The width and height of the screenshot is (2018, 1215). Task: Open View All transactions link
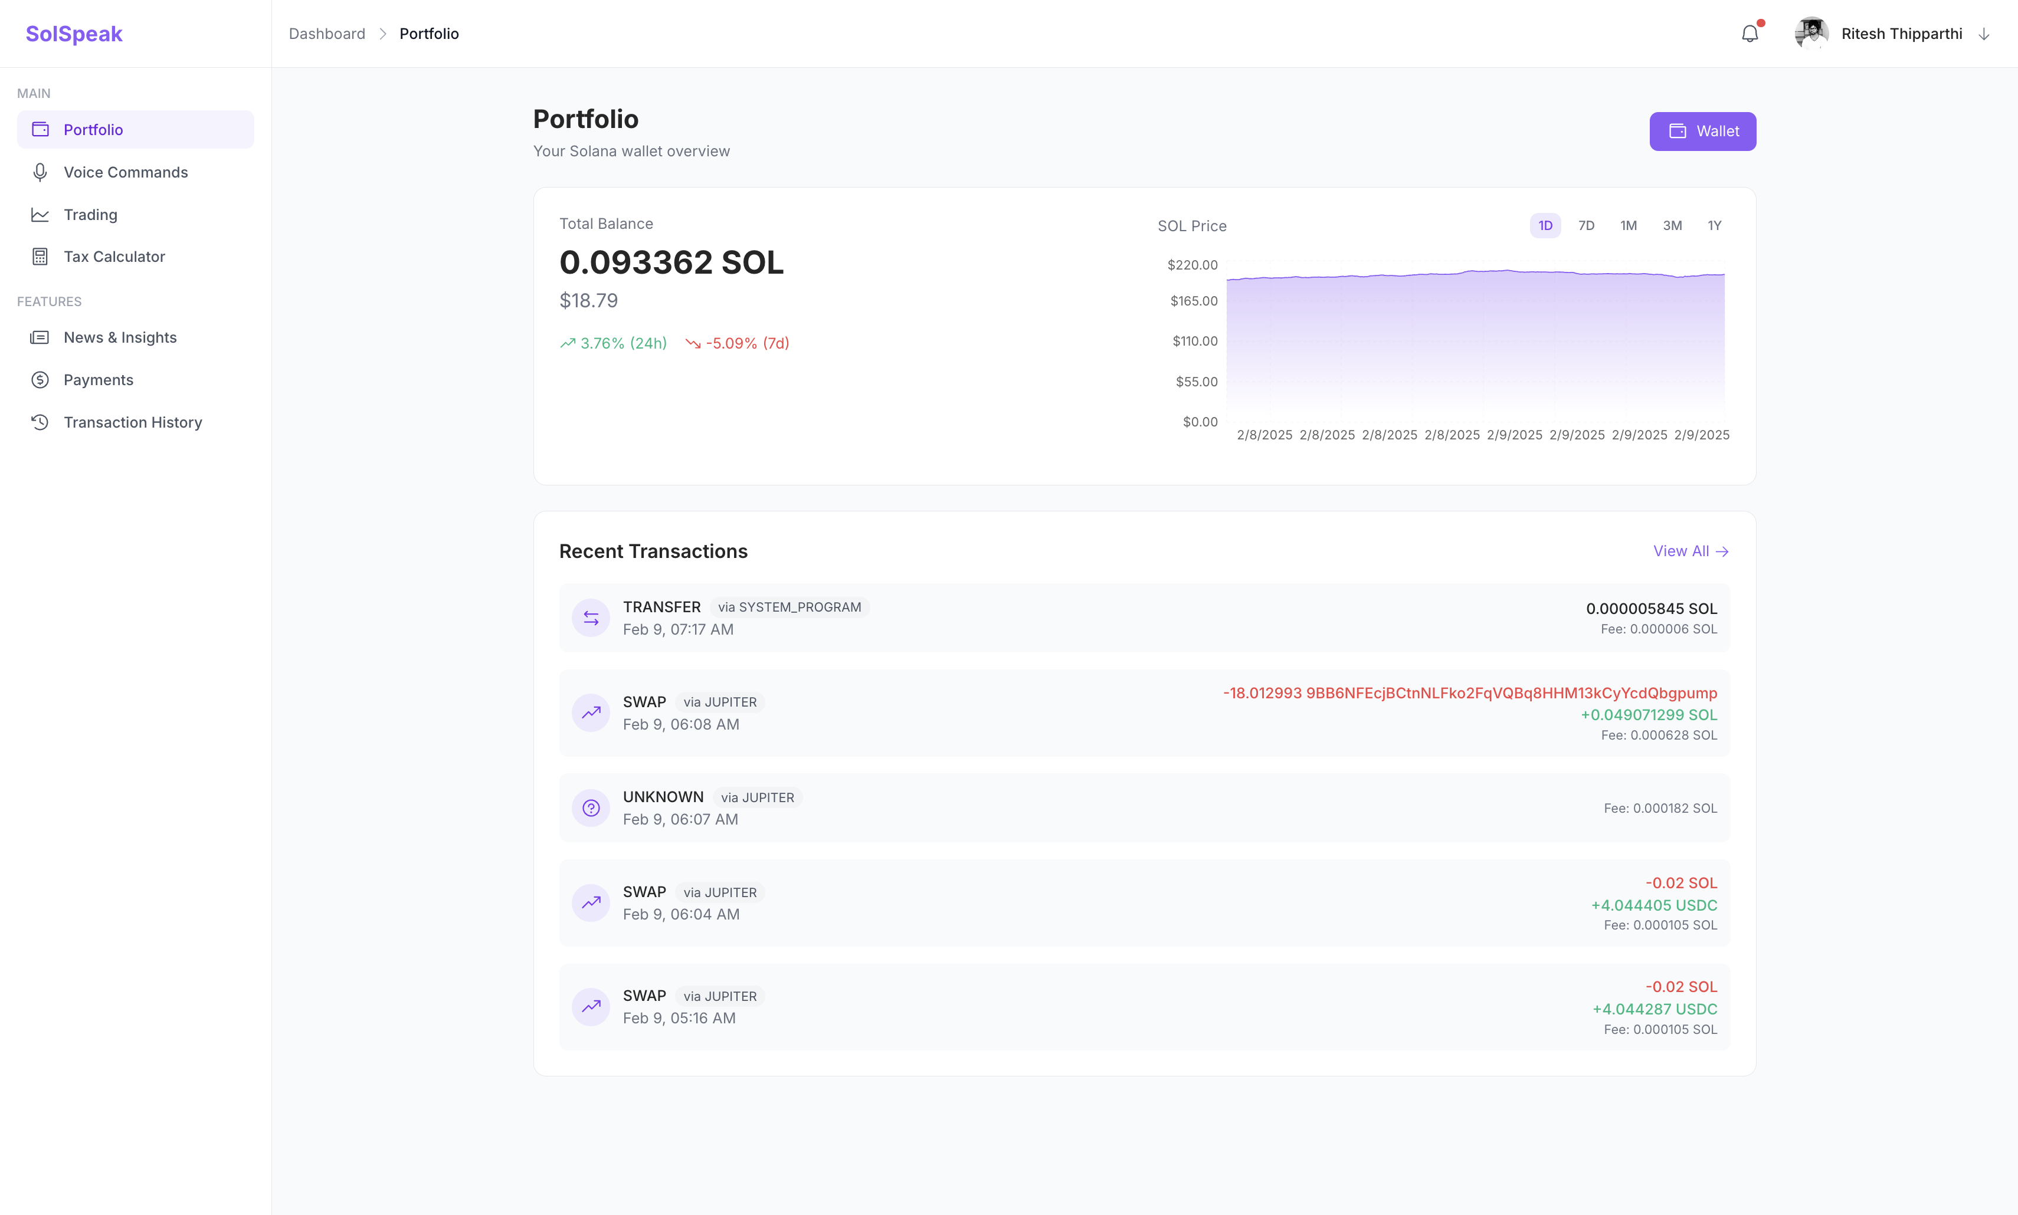coord(1691,552)
